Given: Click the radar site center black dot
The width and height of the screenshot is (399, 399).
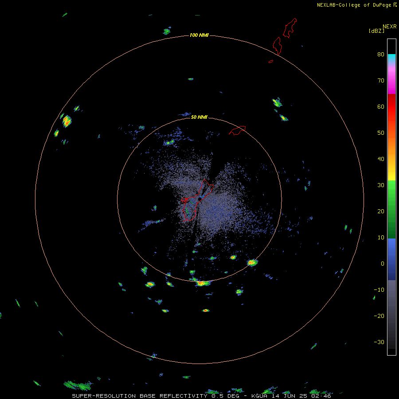Looking at the screenshot, I should (x=200, y=199).
